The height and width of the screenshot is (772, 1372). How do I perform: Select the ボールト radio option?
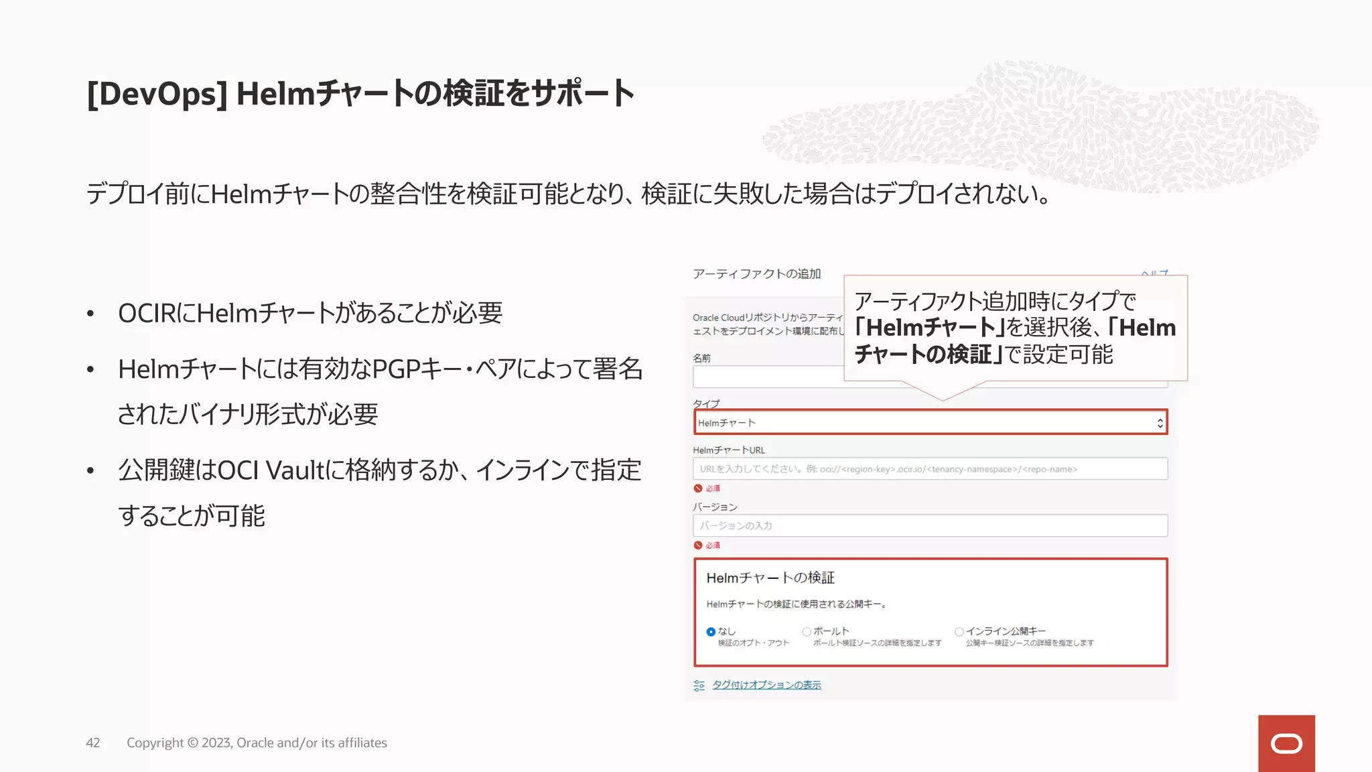tap(807, 632)
